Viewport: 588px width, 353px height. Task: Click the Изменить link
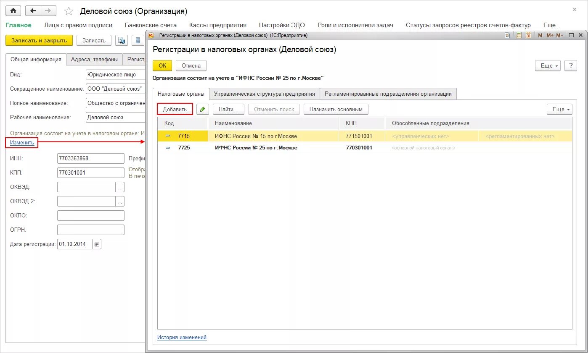point(22,143)
